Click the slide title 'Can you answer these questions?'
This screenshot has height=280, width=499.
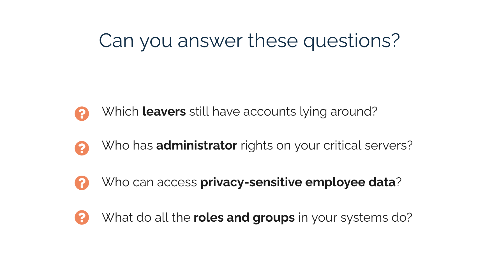249,41
